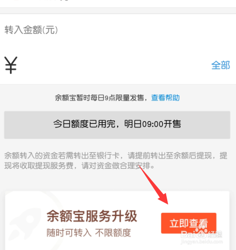Viewport: 236px width, 250px height.
Task: Tap the second disclaimer line 现将收取提现服务费
Action: (x=79, y=166)
